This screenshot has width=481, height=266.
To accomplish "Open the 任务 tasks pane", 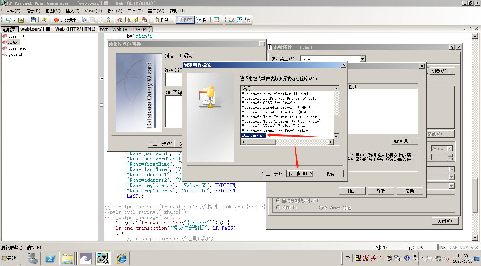I will click(x=162, y=20).
